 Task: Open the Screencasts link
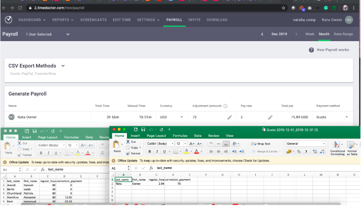click(93, 20)
